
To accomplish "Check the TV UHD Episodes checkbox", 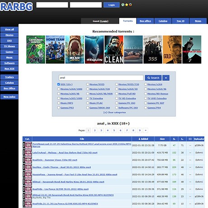I will click(x=146, y=98).
